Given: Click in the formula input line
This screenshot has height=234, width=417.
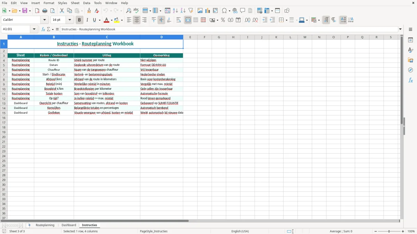Looking at the screenshot, I should [229, 29].
